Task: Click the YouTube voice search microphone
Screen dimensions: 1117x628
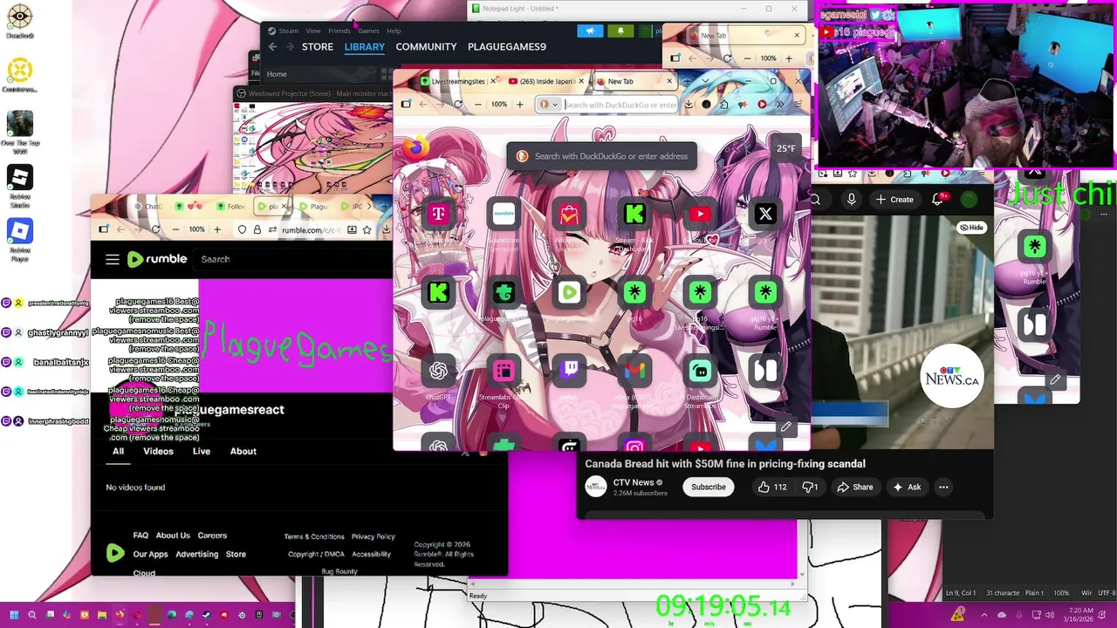Action: 852,200
